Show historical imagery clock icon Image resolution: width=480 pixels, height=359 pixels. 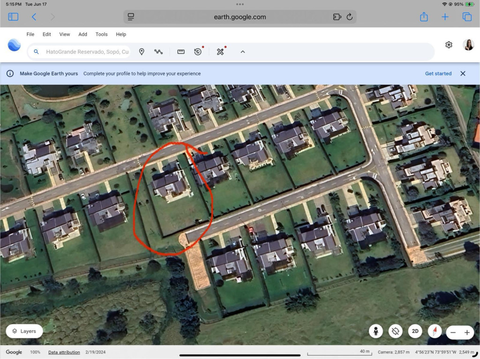198,51
